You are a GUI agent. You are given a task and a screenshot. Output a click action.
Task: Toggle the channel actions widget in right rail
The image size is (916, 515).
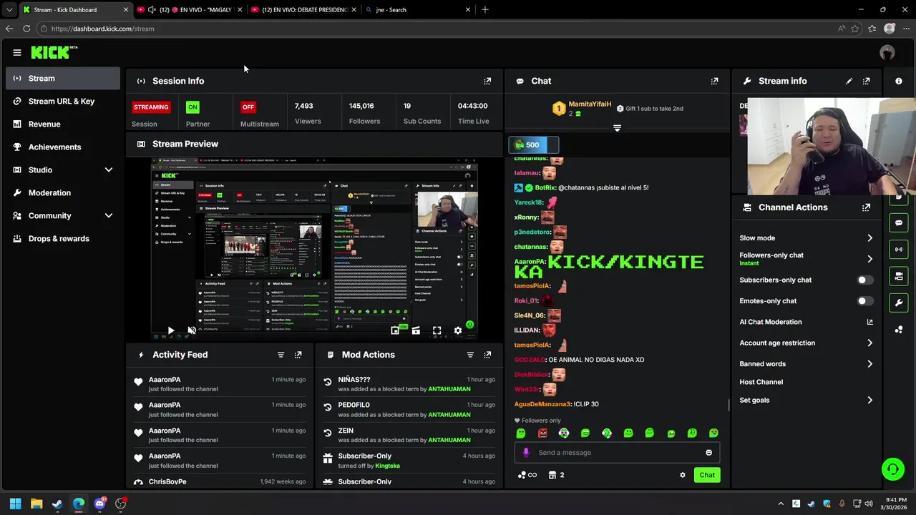point(899,275)
